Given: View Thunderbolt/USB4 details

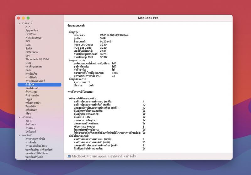Looking at the screenshot, I should click(37, 59).
